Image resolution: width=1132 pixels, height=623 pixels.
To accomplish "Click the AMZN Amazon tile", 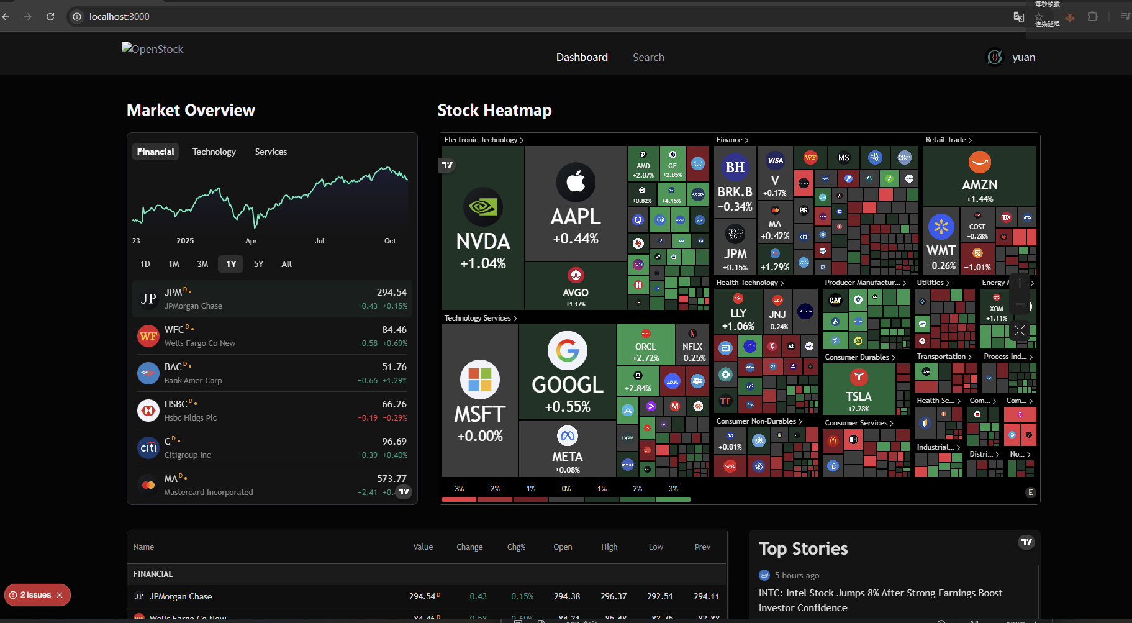I will [980, 176].
